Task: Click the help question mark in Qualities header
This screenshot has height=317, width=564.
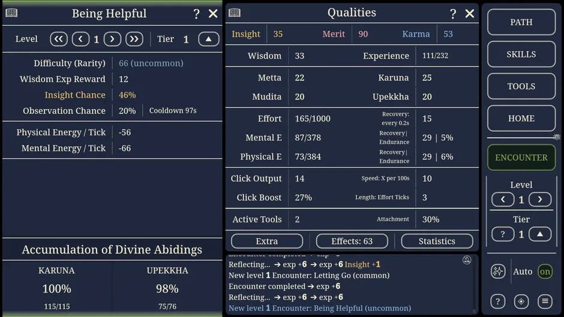Action: pos(453,14)
